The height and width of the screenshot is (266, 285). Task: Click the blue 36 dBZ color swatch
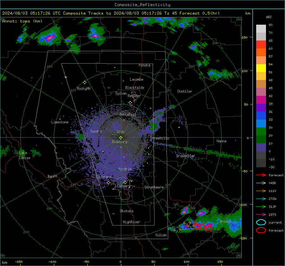pos(261,115)
